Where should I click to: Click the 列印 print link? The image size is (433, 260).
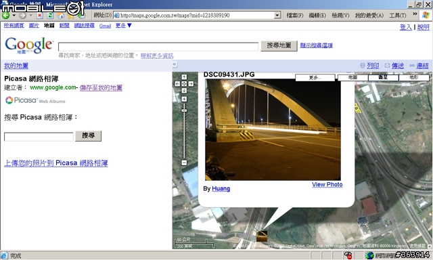373,66
